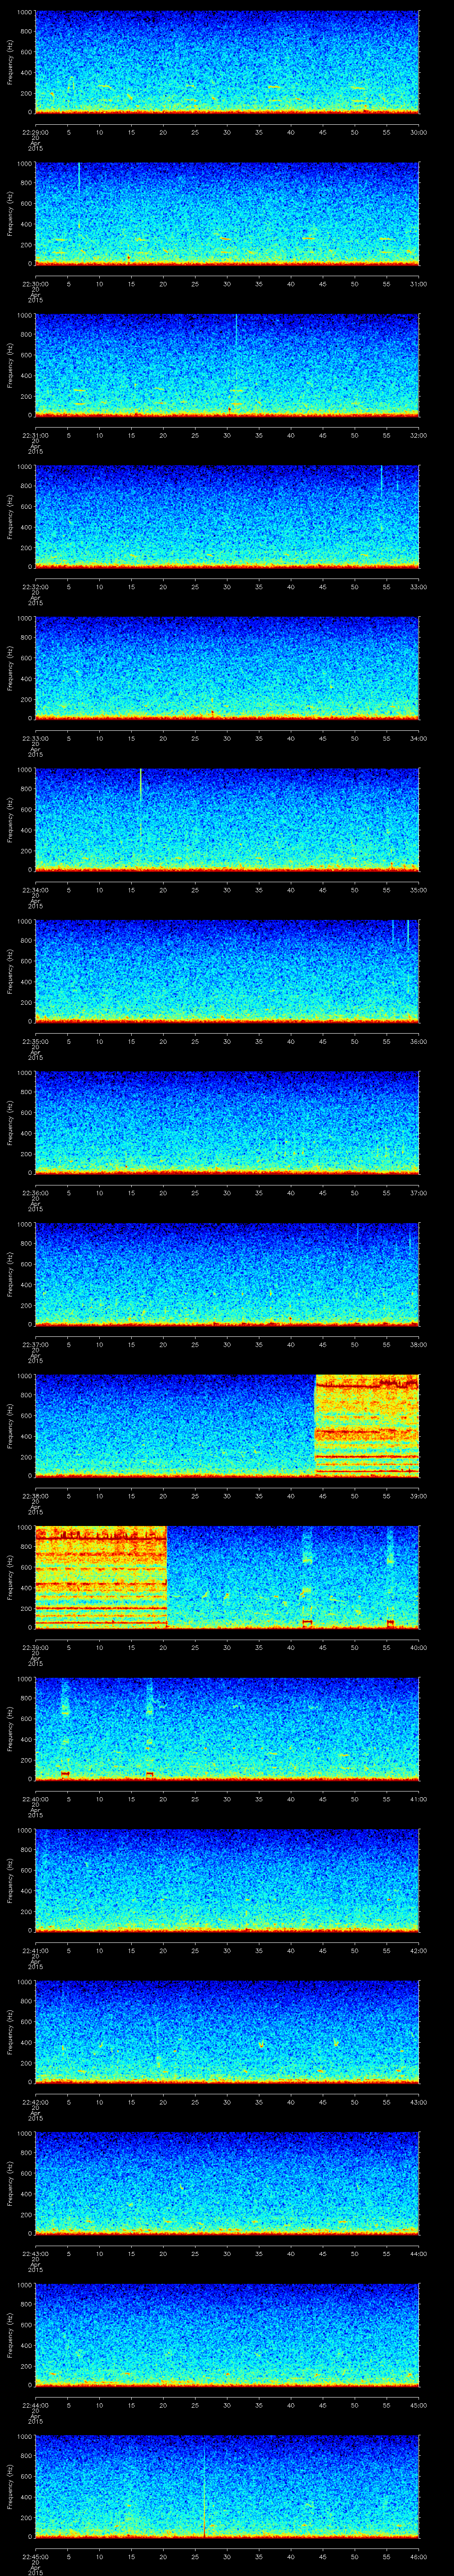
Task: Select the spectrogram panel starting at 22:36:00
Action: [227, 1123]
